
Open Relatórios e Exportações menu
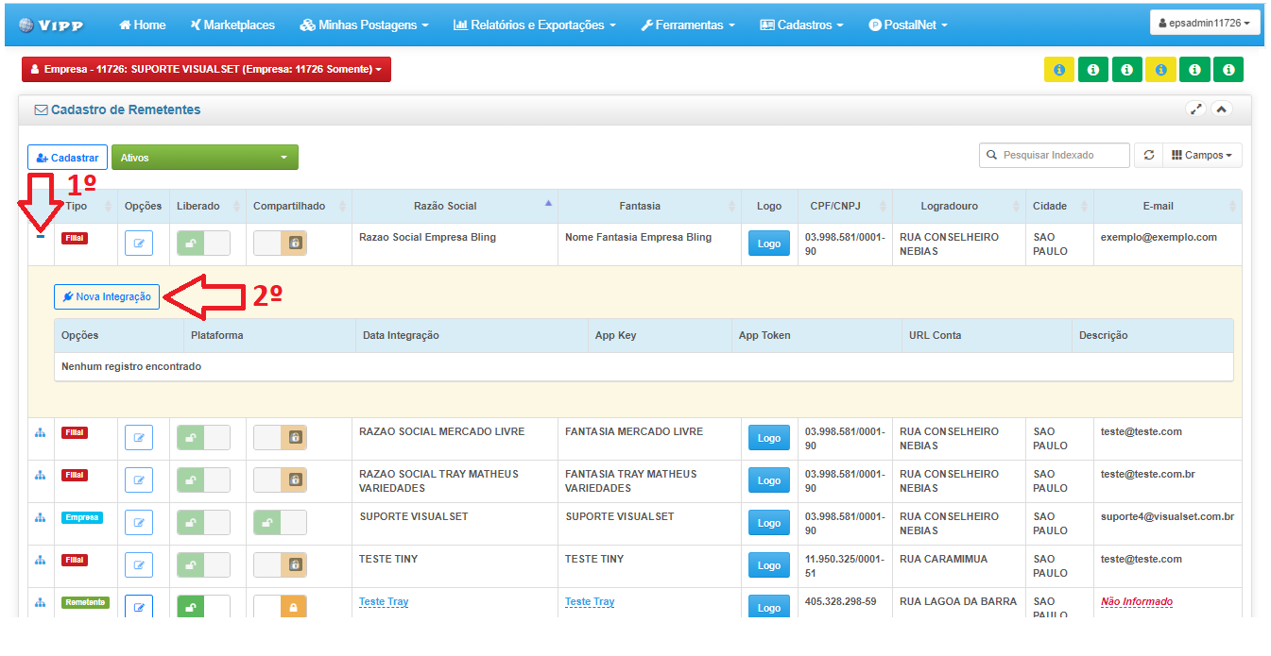pyautogui.click(x=535, y=25)
